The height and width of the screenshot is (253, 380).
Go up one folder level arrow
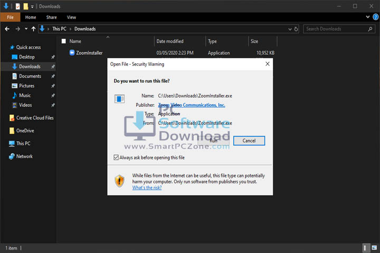[33, 29]
